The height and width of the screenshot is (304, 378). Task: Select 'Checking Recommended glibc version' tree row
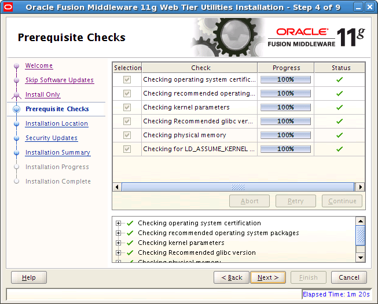click(x=197, y=252)
